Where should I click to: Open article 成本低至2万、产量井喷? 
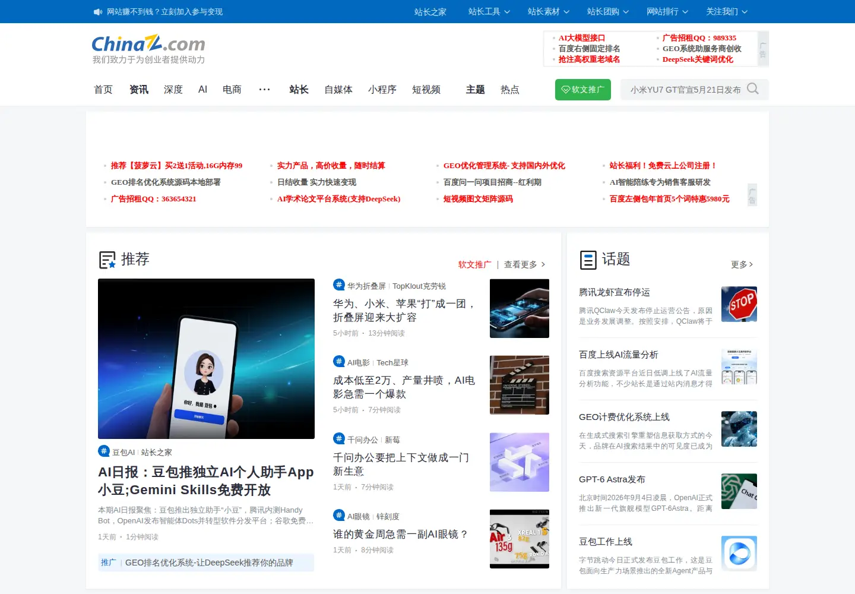coord(404,387)
